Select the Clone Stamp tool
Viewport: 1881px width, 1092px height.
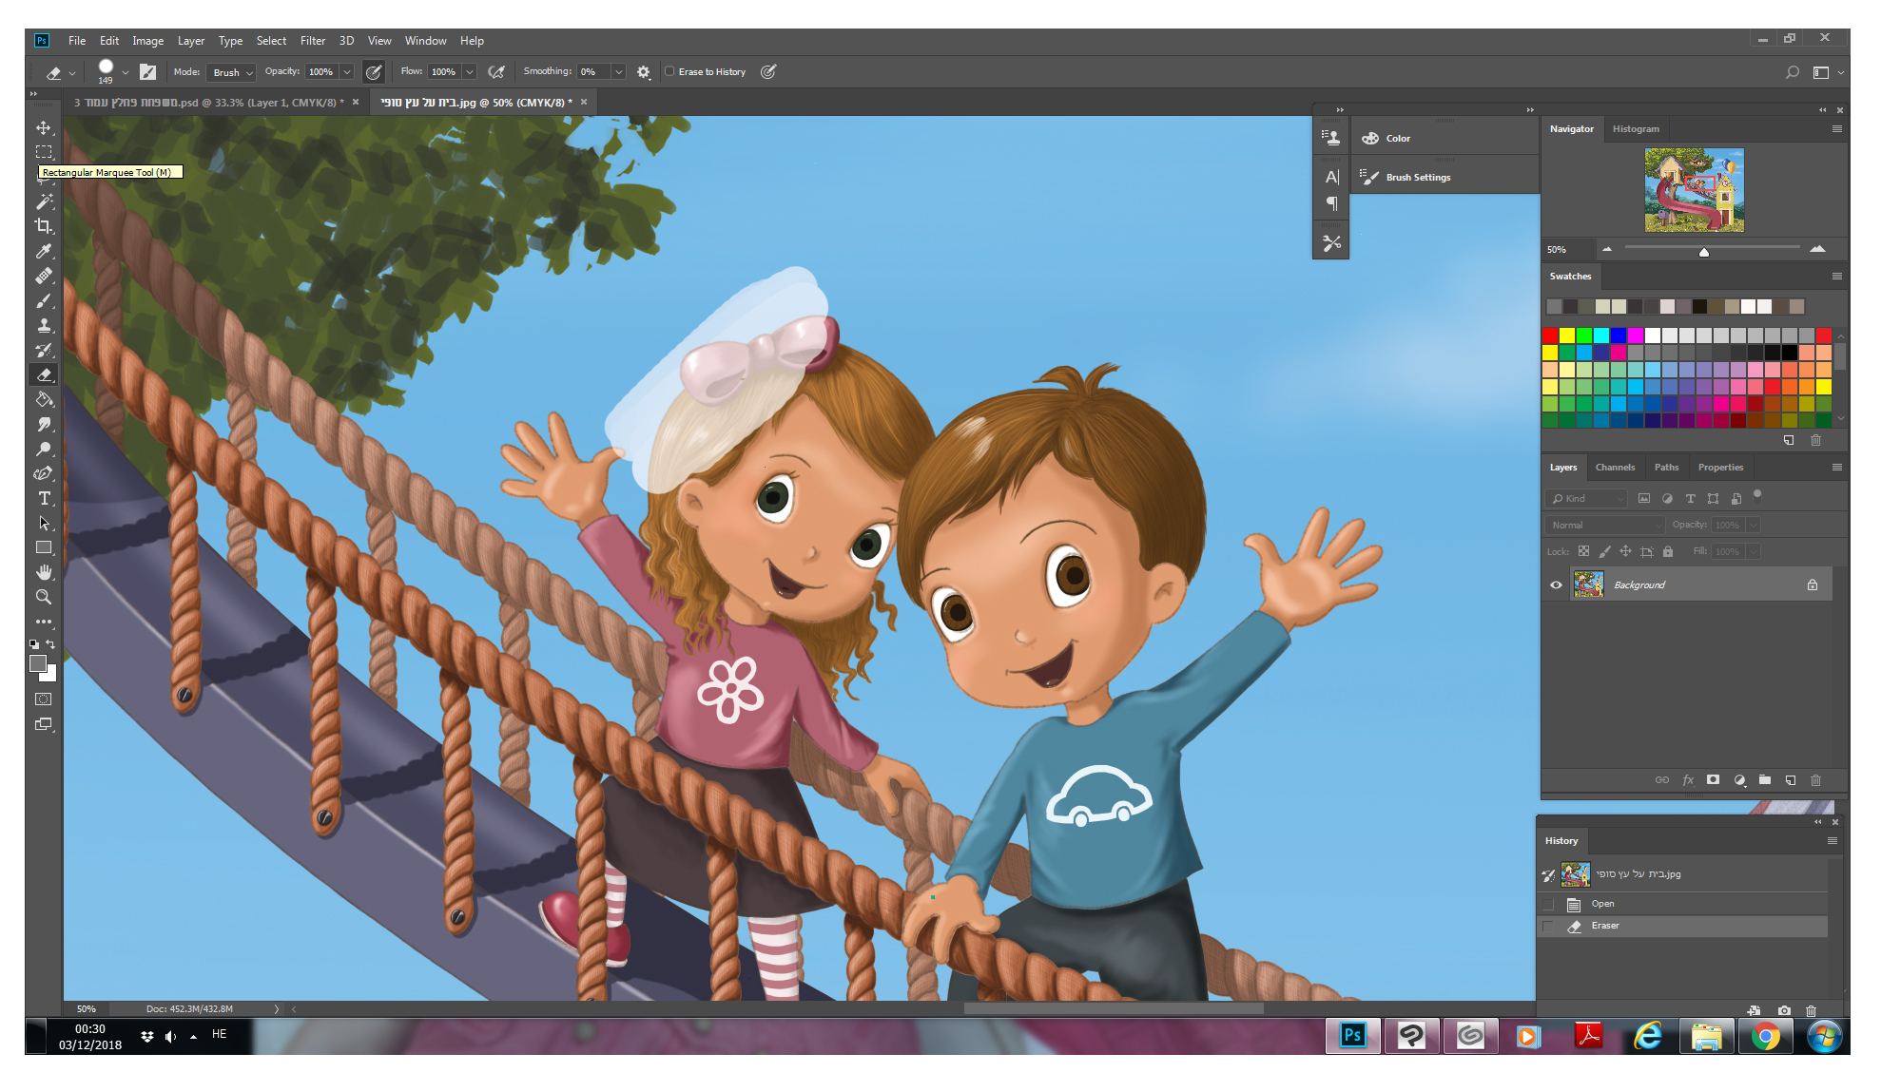(44, 325)
